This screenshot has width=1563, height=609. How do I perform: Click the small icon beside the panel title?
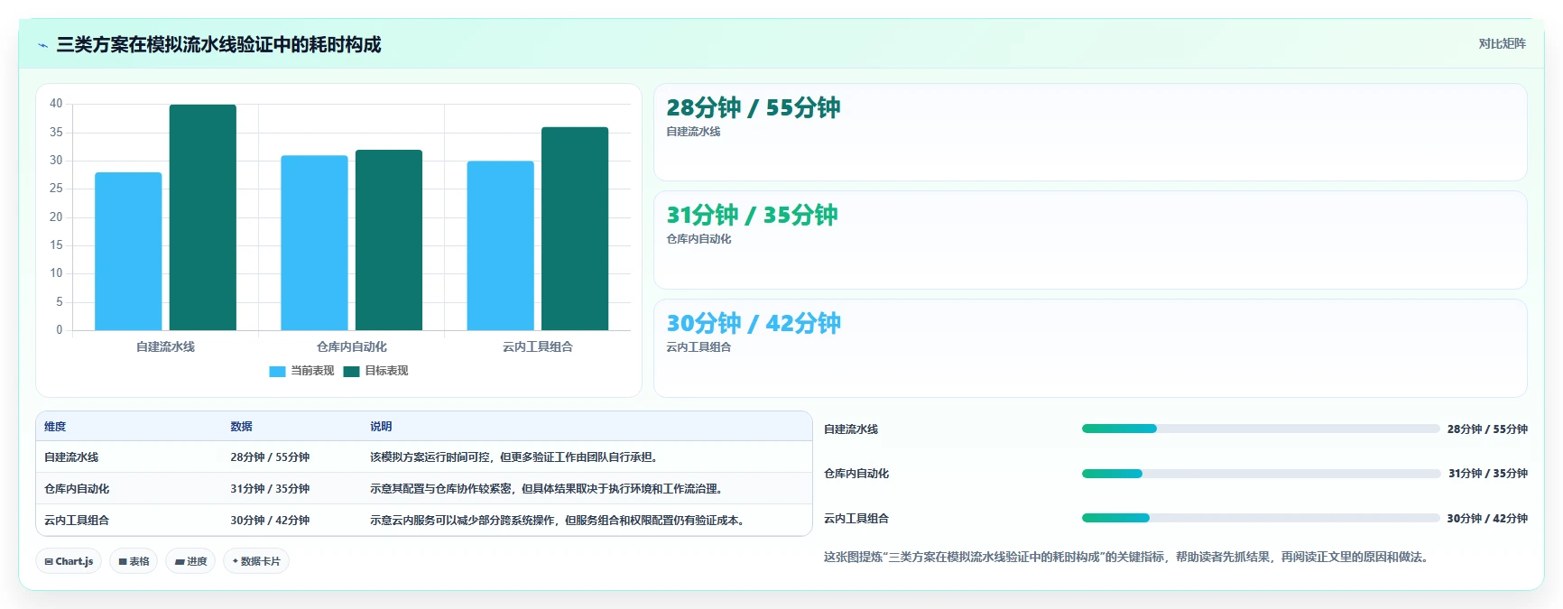[x=42, y=45]
